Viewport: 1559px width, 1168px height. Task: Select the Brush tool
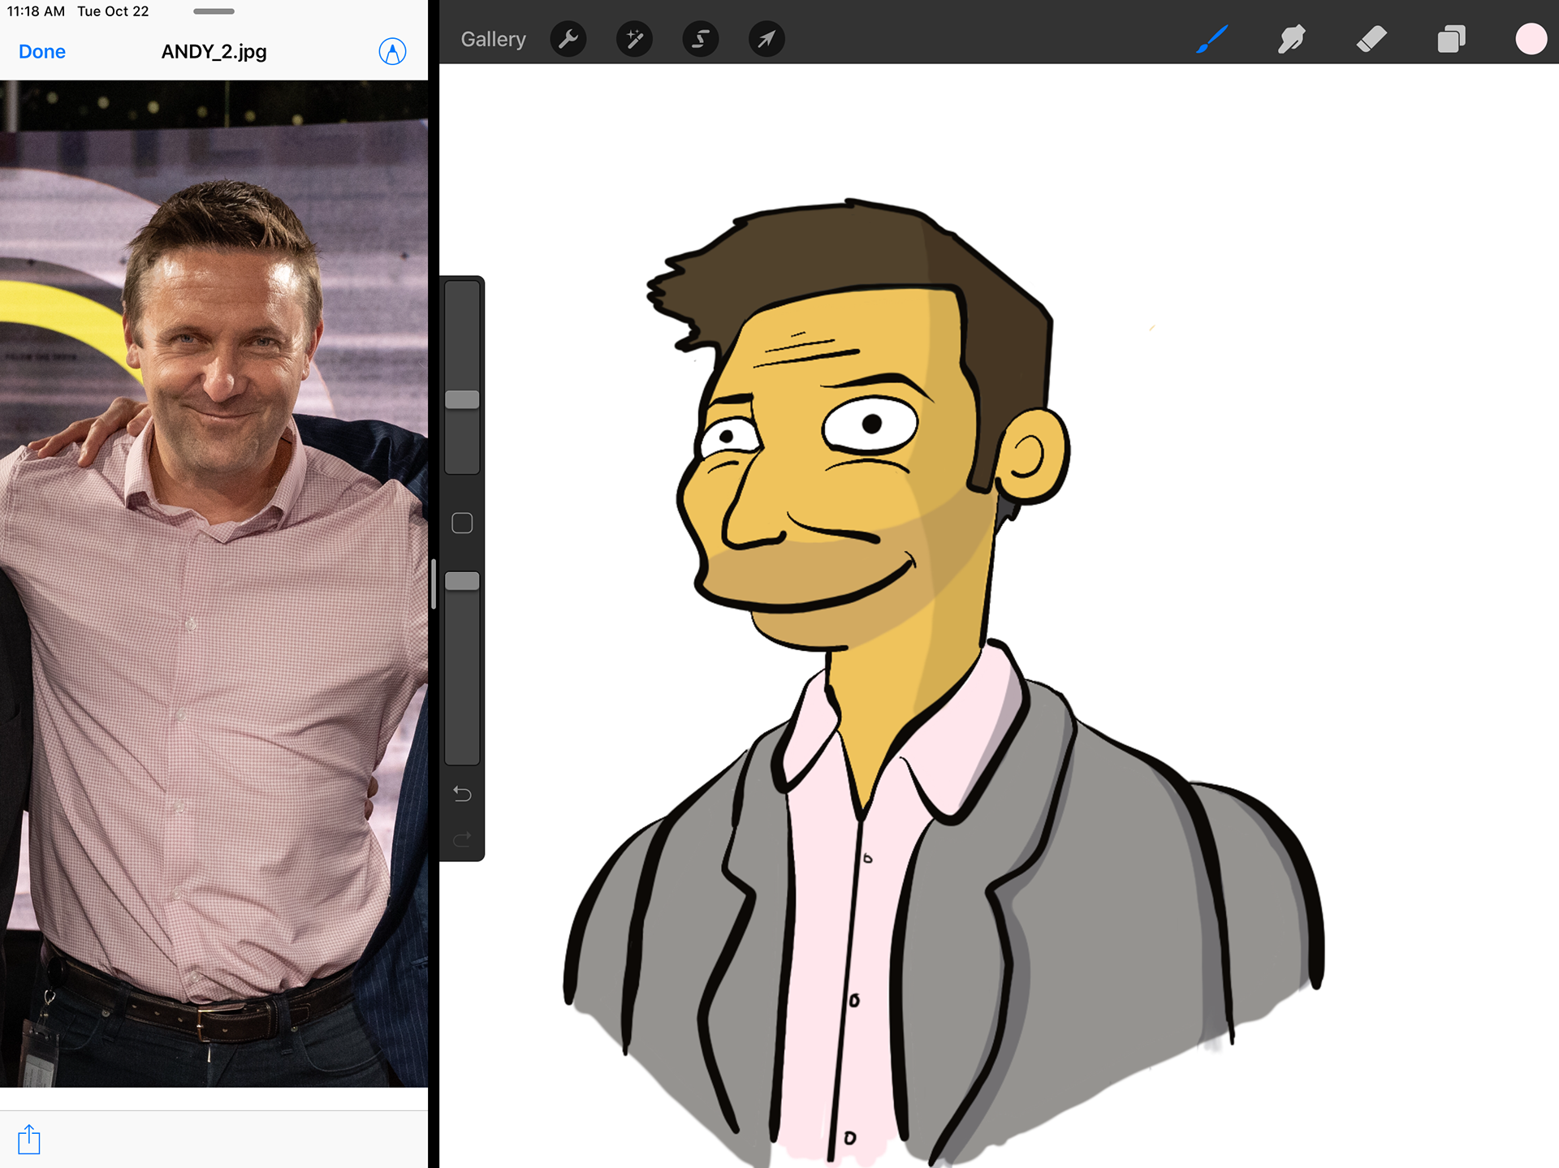pyautogui.click(x=1211, y=39)
